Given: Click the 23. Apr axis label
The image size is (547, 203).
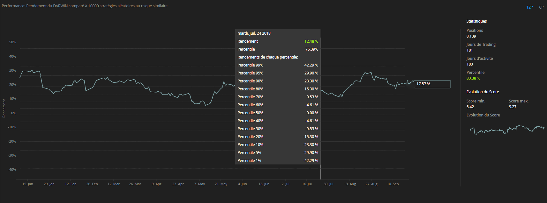Looking at the screenshot, I should 178,184.
